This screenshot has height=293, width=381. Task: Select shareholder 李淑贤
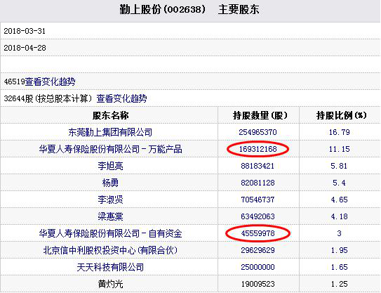[x=110, y=200]
